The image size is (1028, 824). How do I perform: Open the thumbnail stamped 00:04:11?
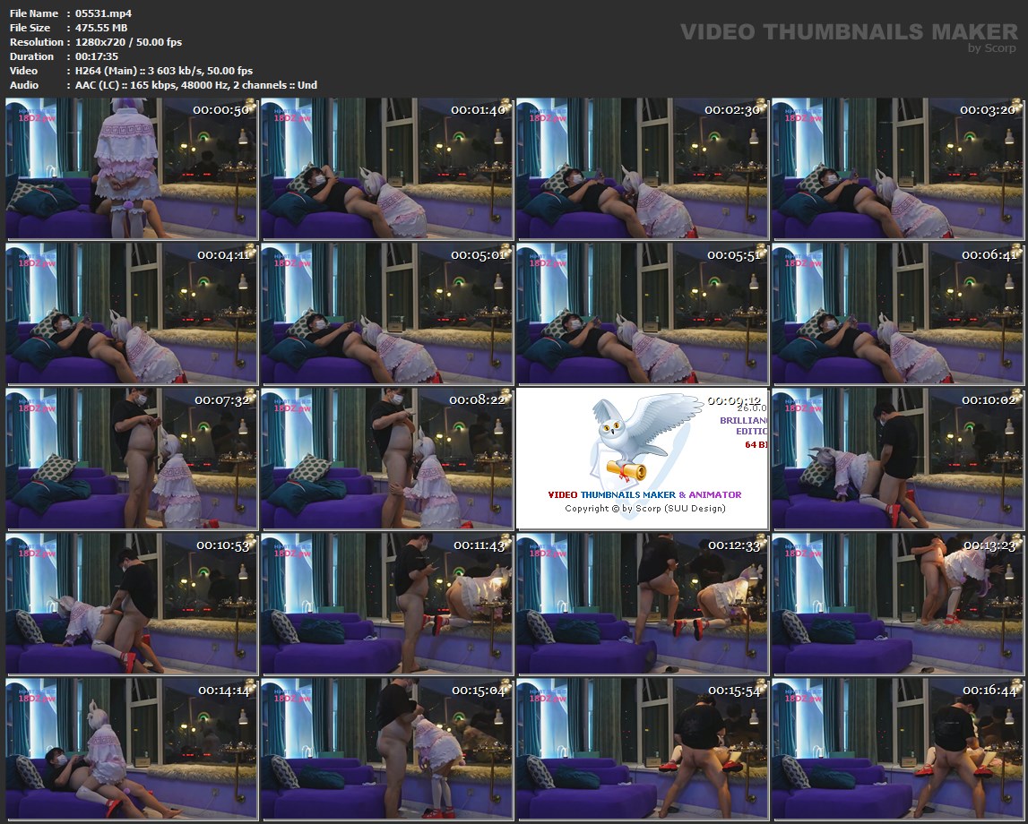tap(132, 313)
